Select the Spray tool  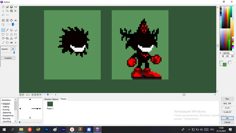pos(7,38)
